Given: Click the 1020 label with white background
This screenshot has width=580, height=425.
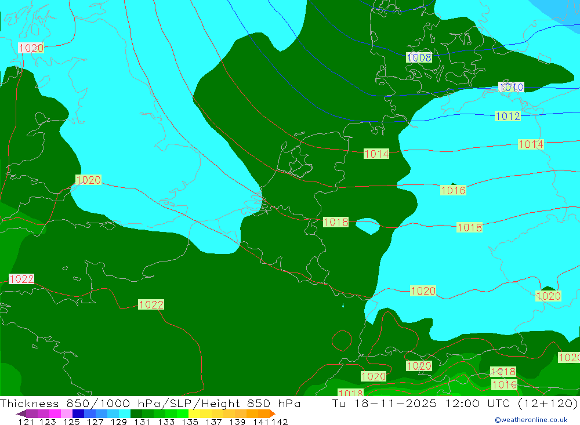Looking at the screenshot, I should point(31,48).
